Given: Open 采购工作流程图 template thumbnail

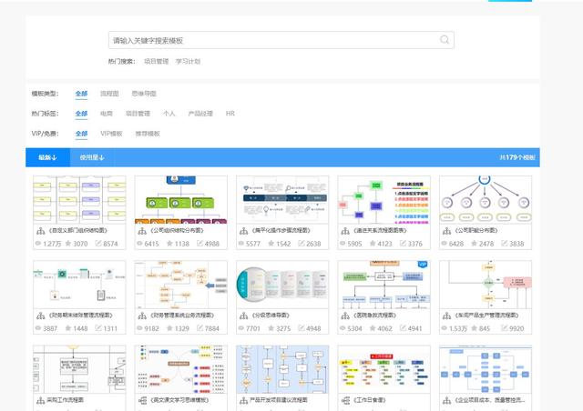Looking at the screenshot, I should 79,369.
